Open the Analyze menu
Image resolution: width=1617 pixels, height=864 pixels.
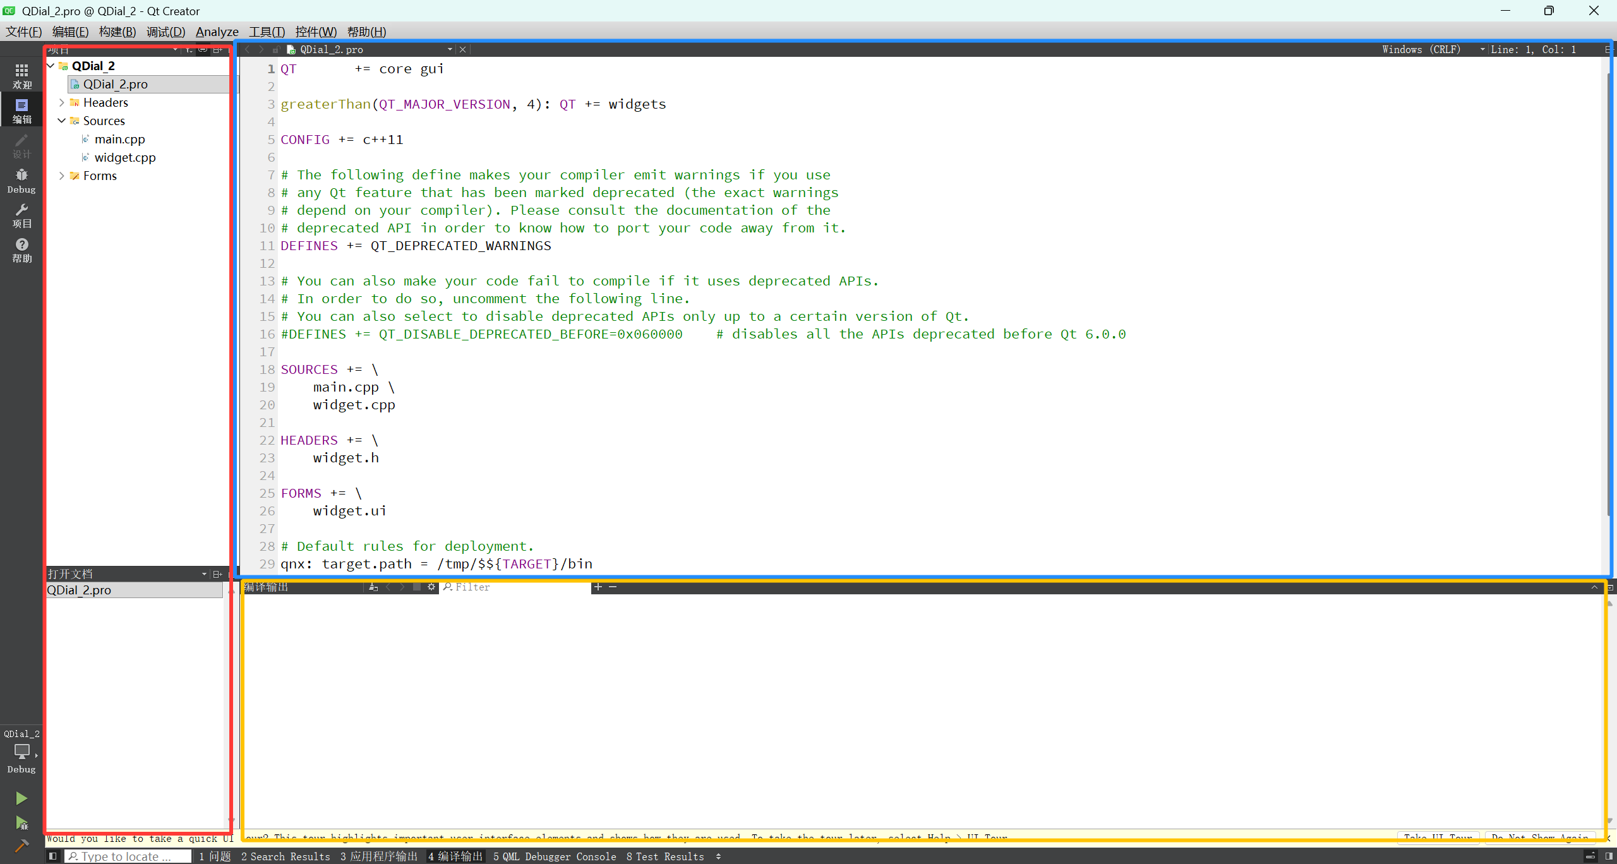tap(217, 32)
